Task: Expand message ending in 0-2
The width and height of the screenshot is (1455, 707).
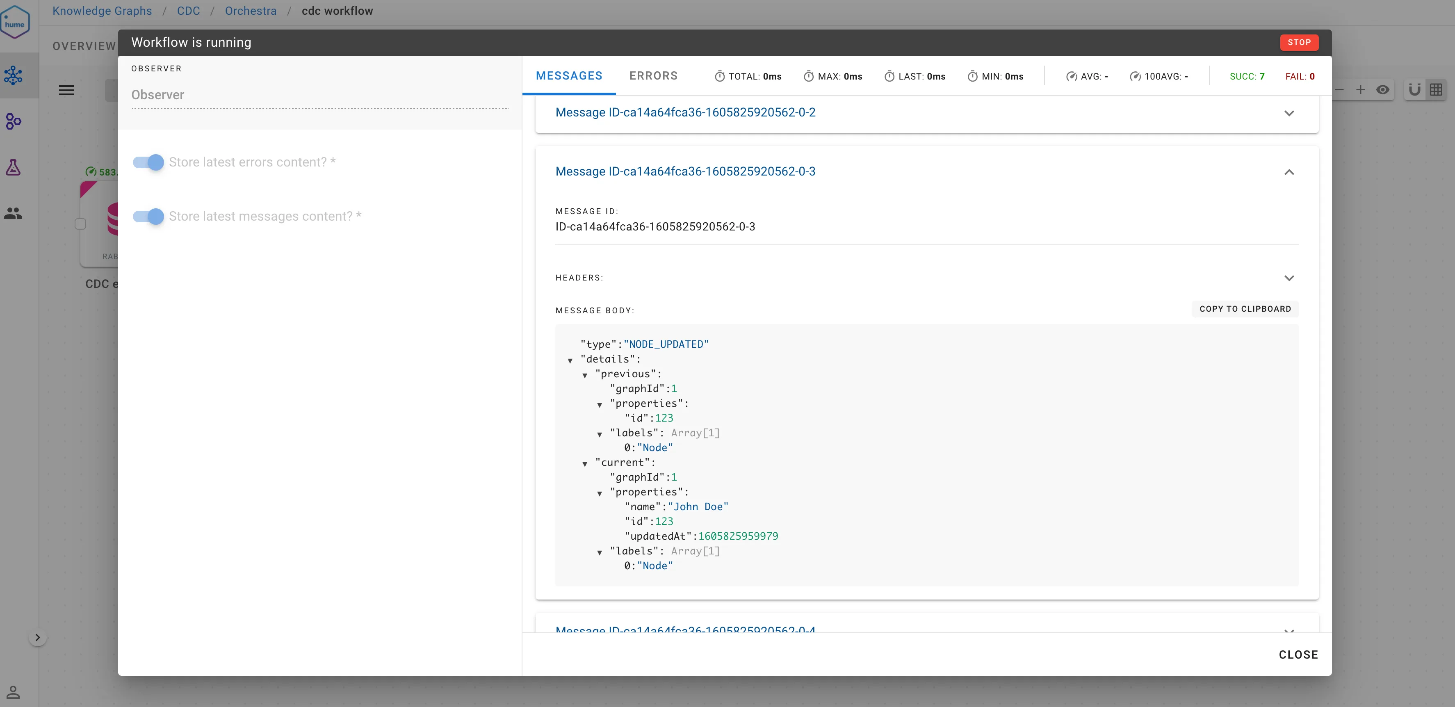Action: tap(1289, 113)
